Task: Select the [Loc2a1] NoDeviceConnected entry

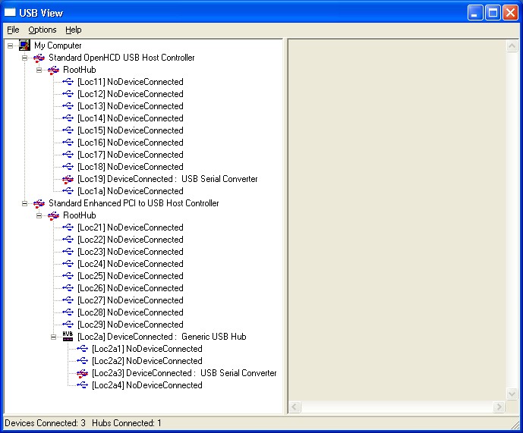Action: (147, 349)
